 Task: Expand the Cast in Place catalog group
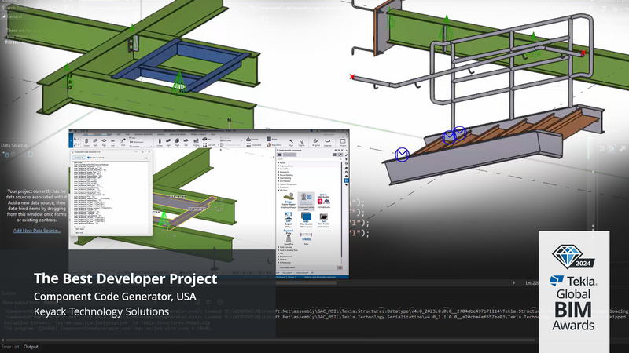pyautogui.click(x=278, y=169)
